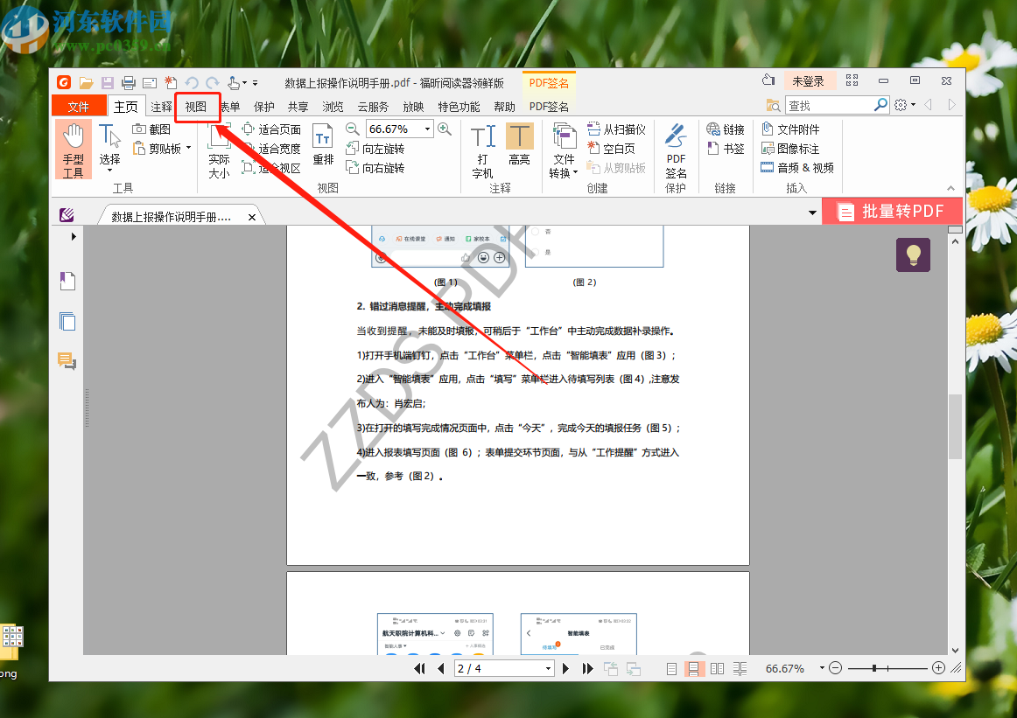The height and width of the screenshot is (718, 1017).
Task: Open the 视图 (View) ribbon tab
Action: click(196, 107)
